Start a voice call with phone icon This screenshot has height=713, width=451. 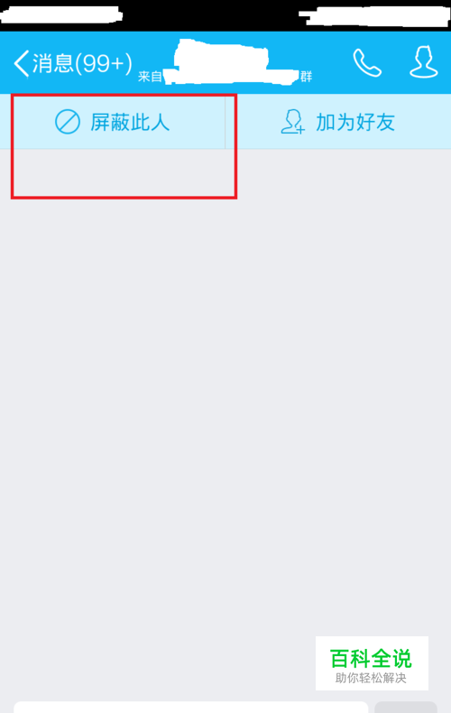click(367, 63)
